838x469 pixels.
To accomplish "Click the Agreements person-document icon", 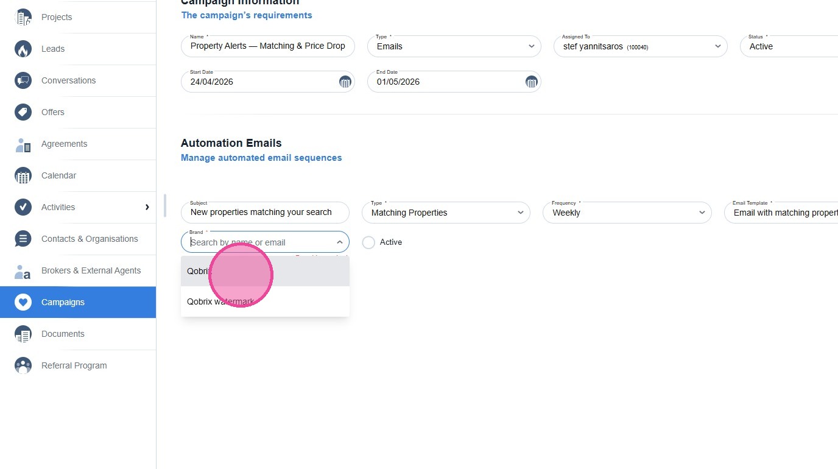I will click(23, 144).
